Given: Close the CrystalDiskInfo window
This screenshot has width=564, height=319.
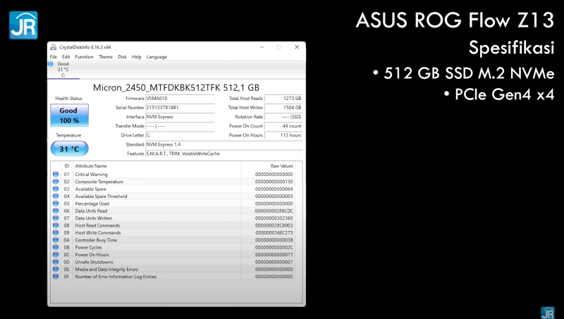Looking at the screenshot, I should pyautogui.click(x=297, y=47).
